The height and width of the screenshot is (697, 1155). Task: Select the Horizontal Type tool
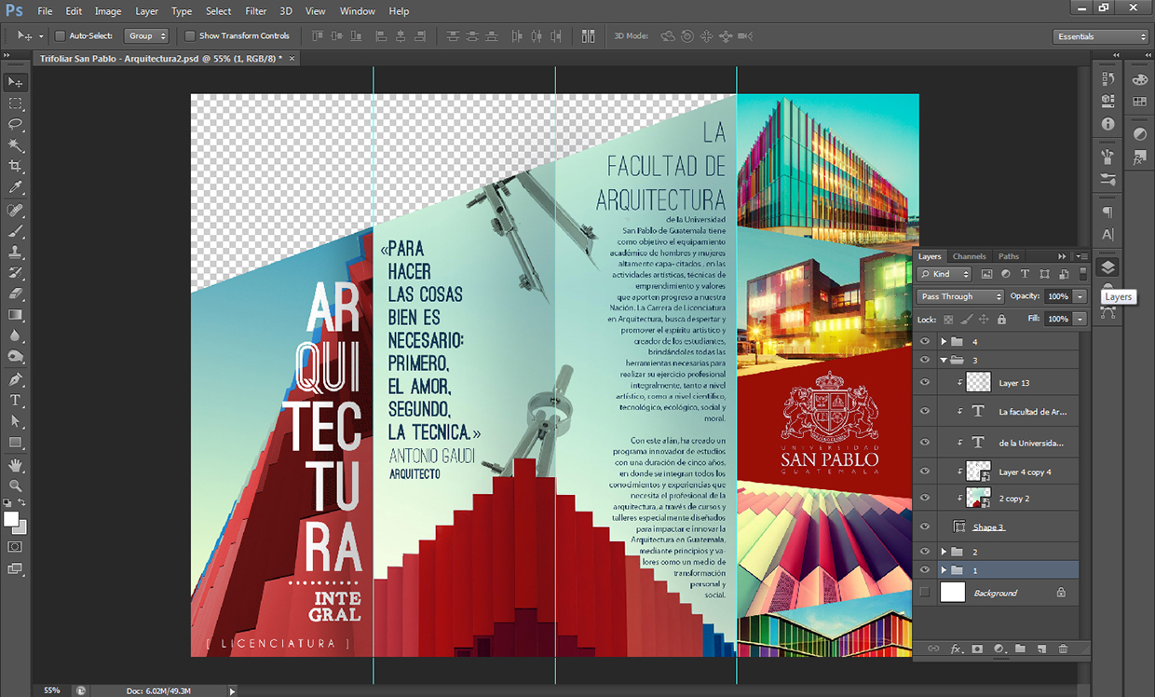tap(16, 401)
